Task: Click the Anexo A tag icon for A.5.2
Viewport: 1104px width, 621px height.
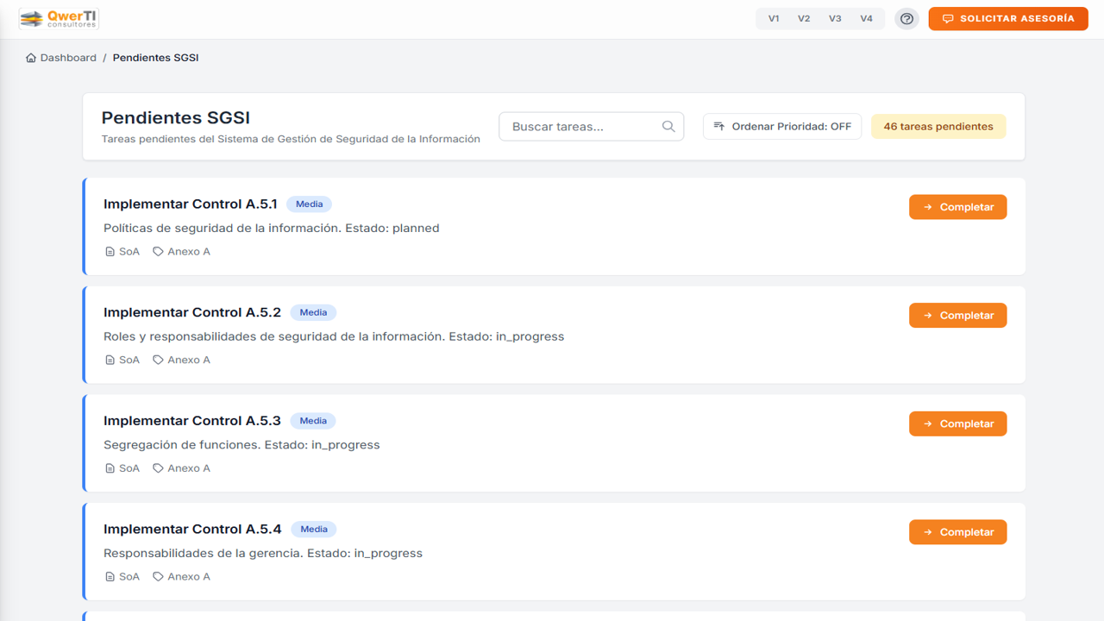Action: tap(158, 361)
